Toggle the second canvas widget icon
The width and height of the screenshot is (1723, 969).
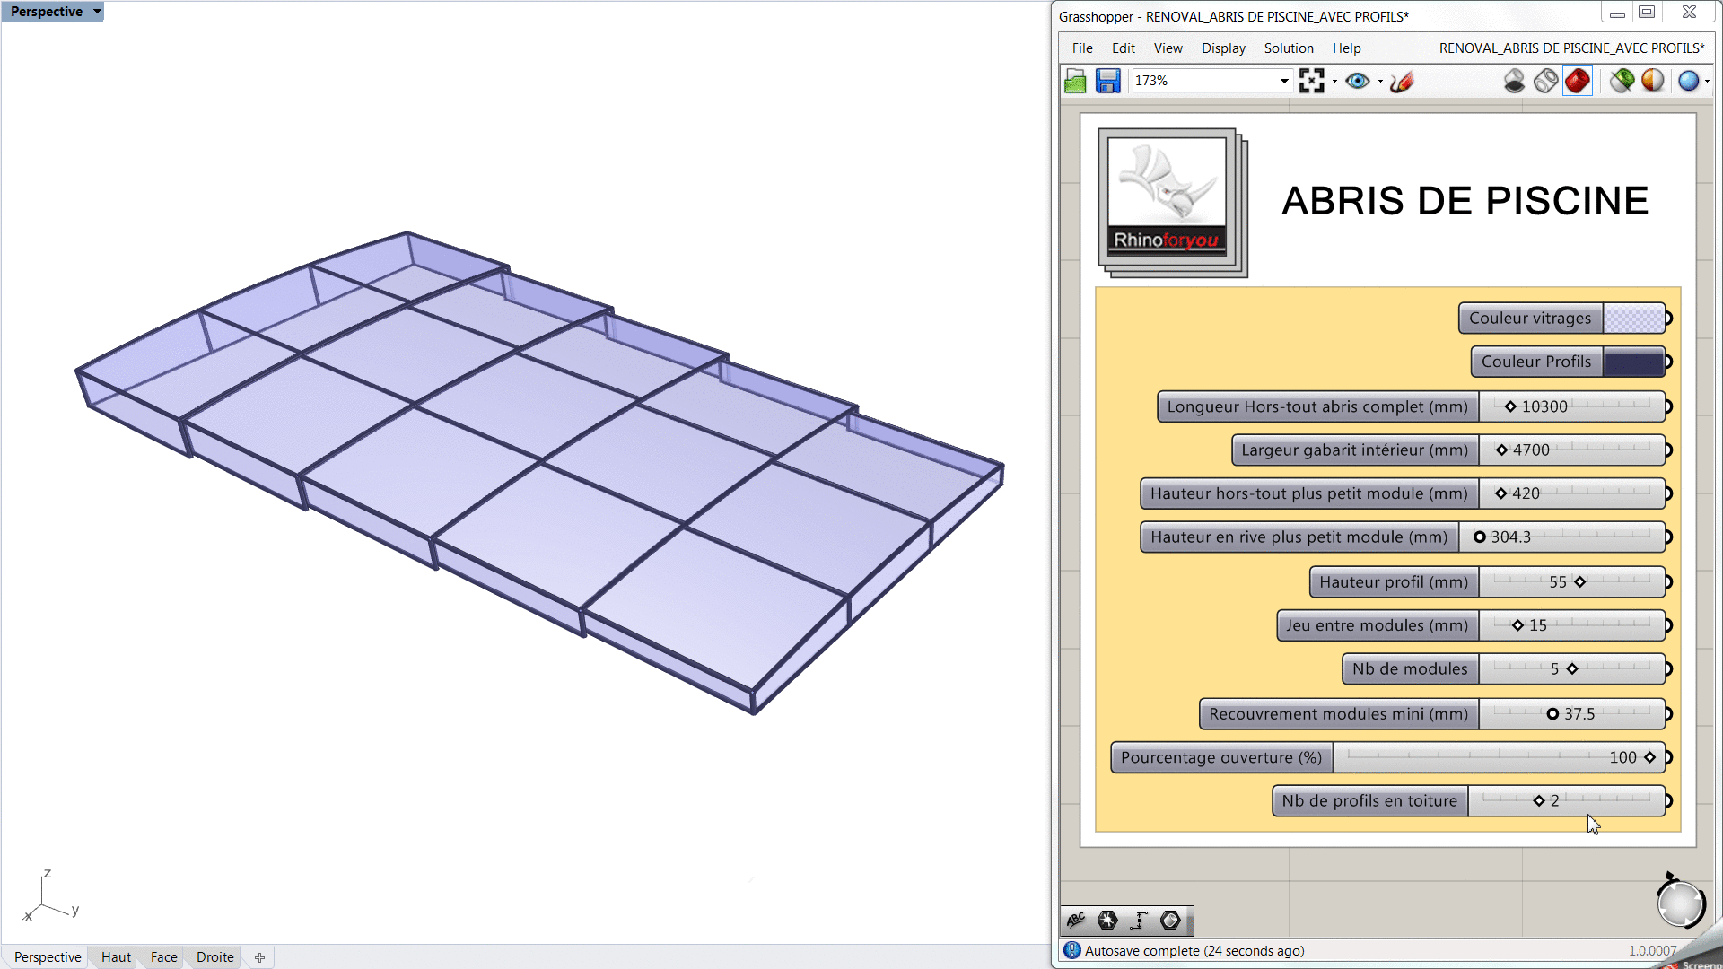1107,920
